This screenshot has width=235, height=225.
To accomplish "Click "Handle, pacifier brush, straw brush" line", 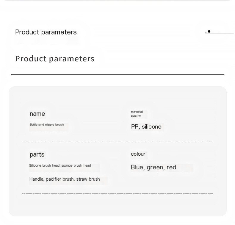I will click(x=65, y=179).
